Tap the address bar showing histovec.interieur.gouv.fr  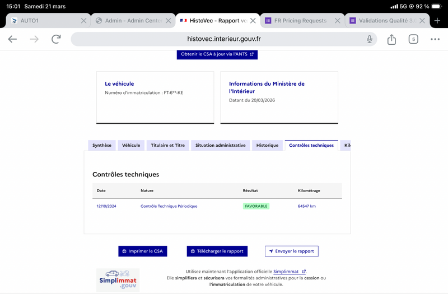point(224,39)
